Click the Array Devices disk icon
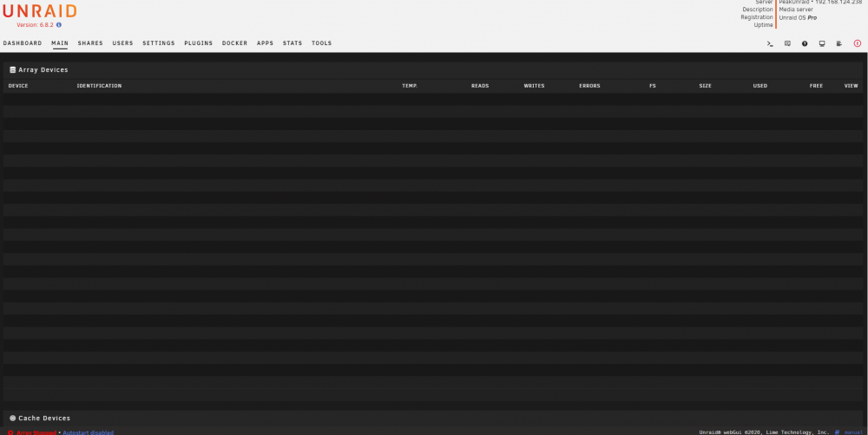Viewport: 868px width, 435px height. point(13,70)
